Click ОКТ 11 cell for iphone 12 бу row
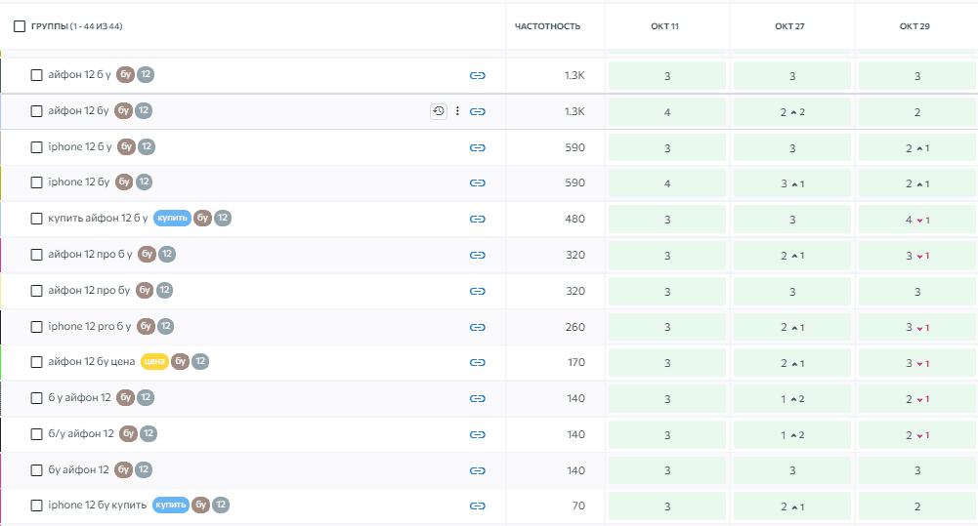 click(667, 183)
